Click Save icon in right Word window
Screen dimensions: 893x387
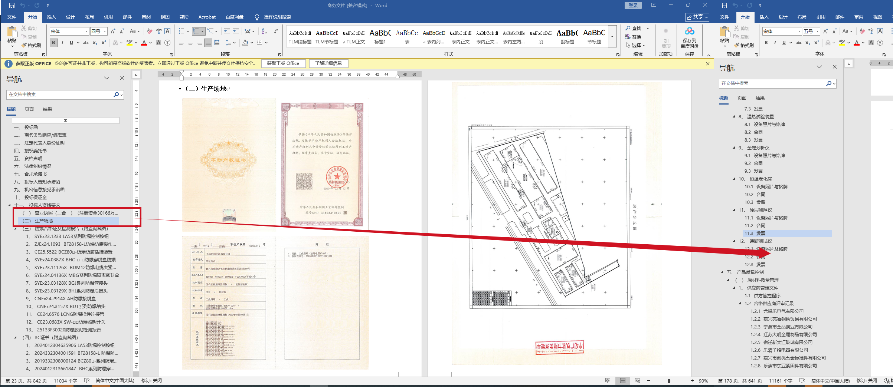click(724, 6)
